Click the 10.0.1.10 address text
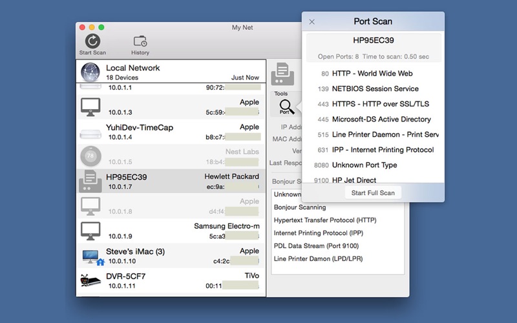 122,262
